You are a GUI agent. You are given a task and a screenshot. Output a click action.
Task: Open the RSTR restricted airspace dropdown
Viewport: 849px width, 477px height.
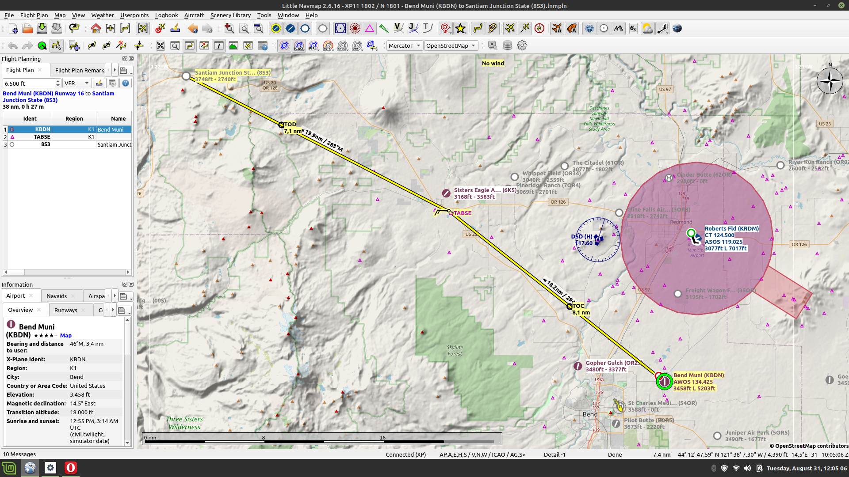point(328,45)
